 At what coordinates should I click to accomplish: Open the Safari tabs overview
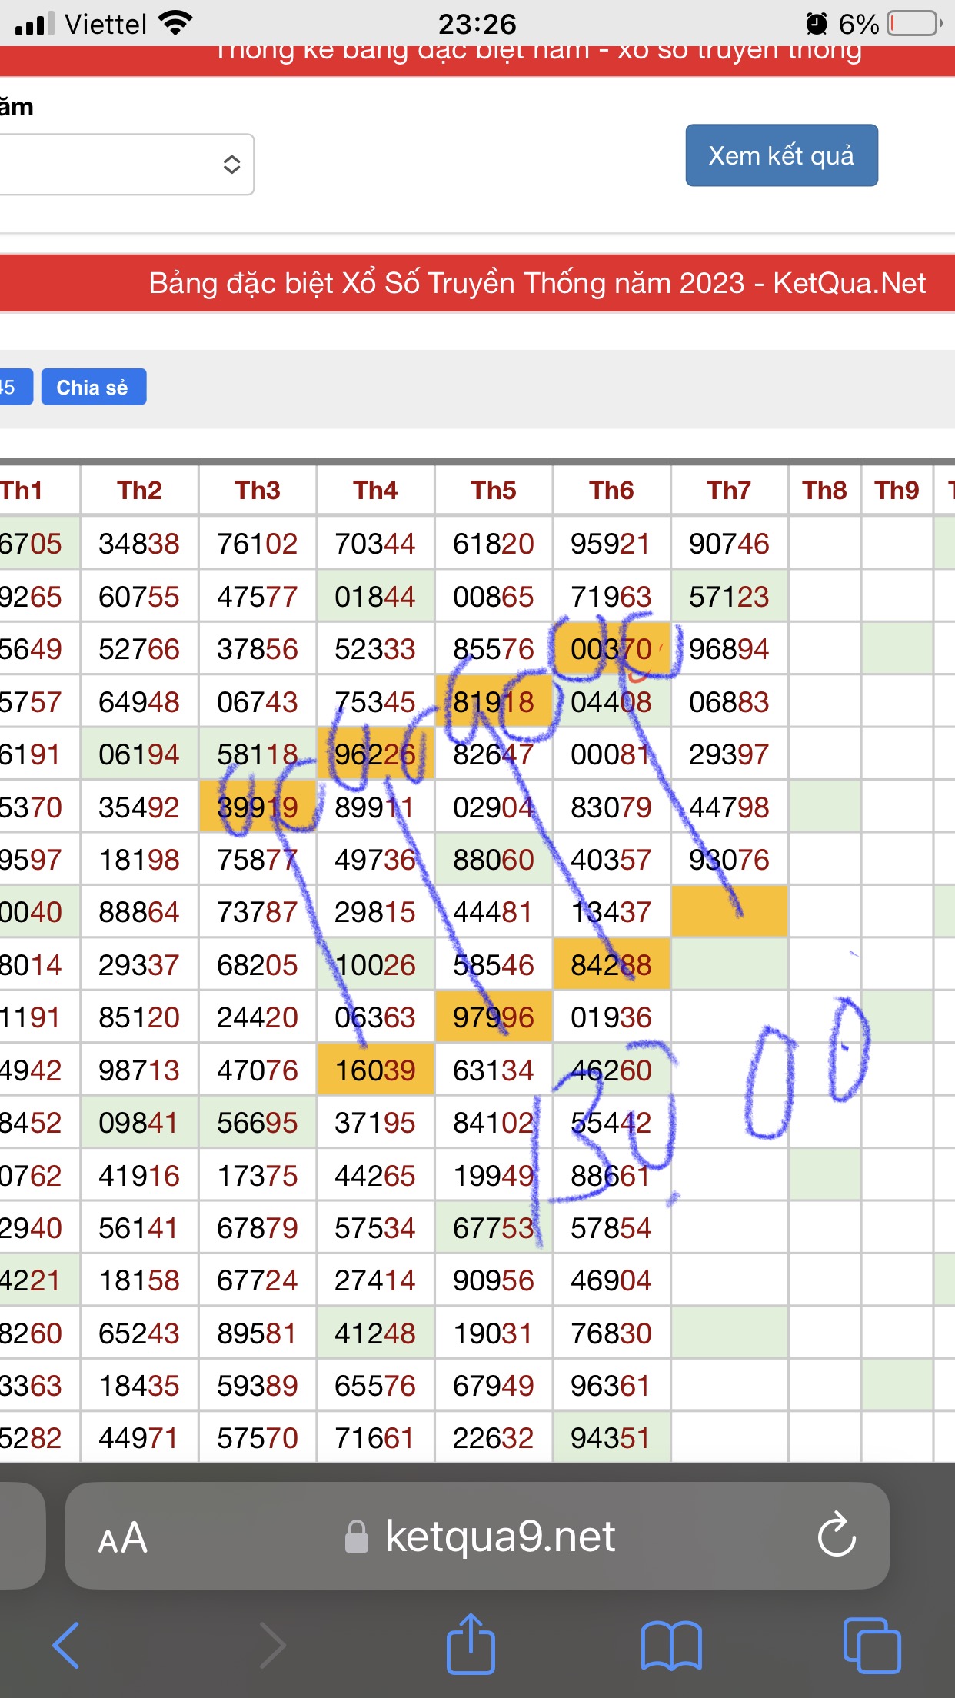pos(871,1645)
